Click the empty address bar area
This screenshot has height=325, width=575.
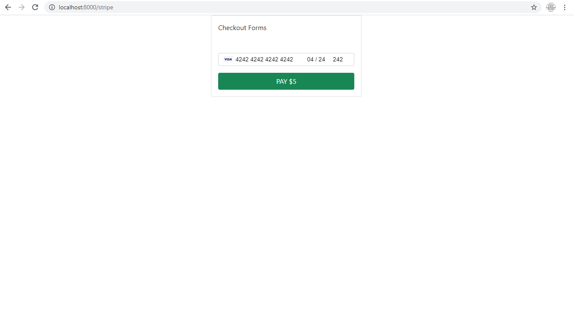pos(321,7)
